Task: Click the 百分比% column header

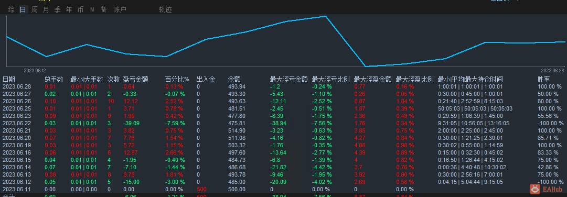Action: coord(178,79)
